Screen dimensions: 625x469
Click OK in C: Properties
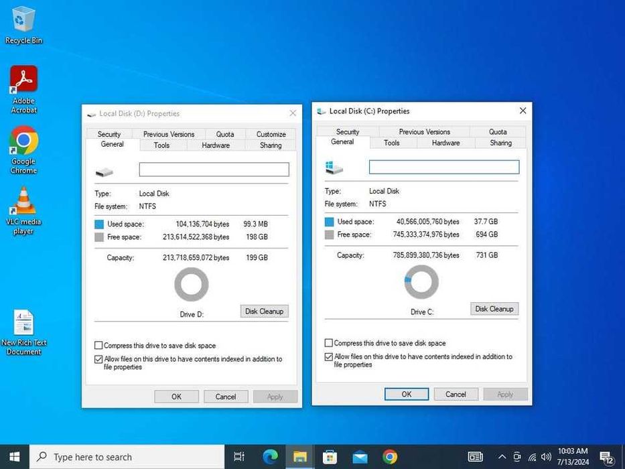click(407, 394)
